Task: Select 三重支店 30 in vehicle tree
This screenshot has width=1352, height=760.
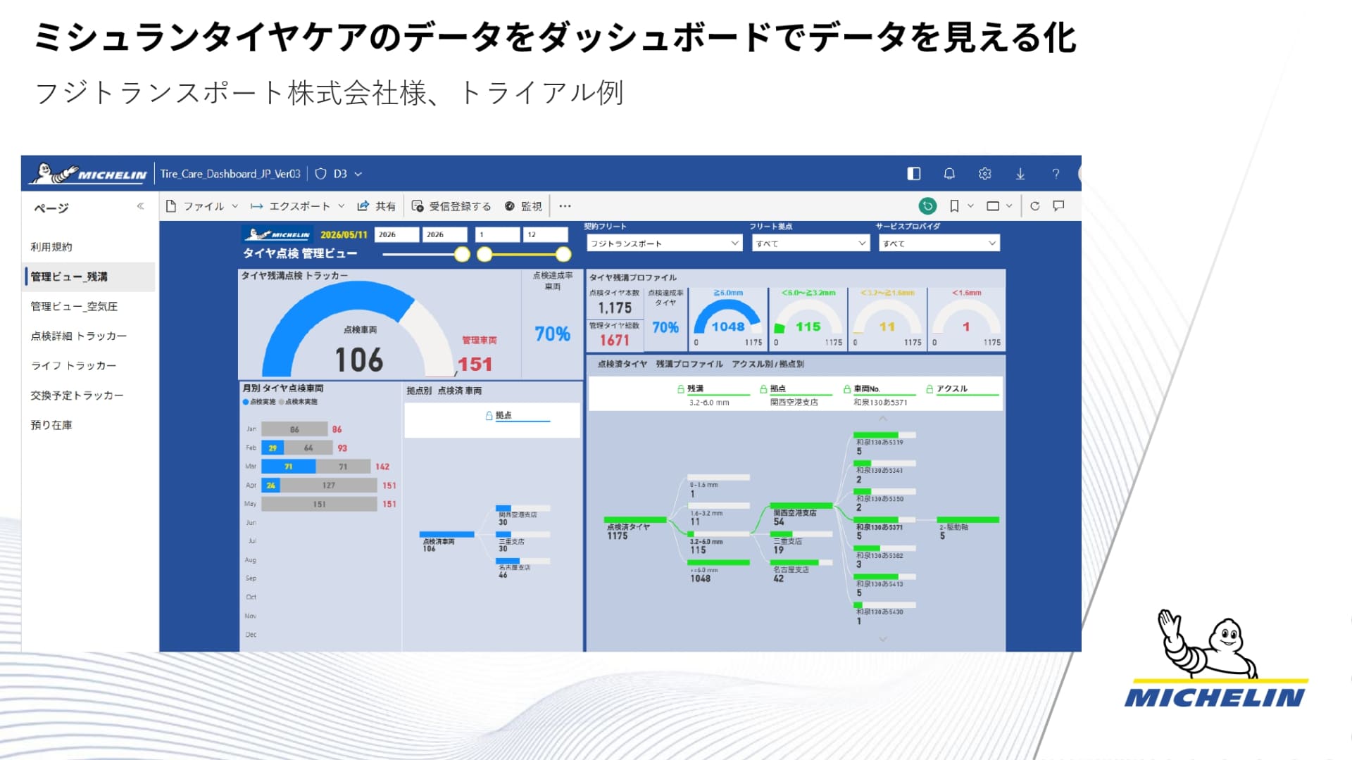Action: 522,542
